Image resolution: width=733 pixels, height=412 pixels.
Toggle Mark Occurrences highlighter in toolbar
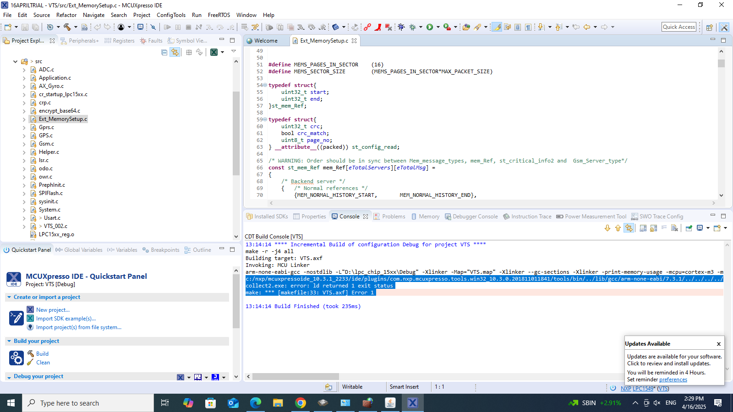pos(497,27)
